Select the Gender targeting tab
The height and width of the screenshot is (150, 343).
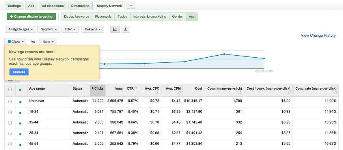(x=177, y=17)
